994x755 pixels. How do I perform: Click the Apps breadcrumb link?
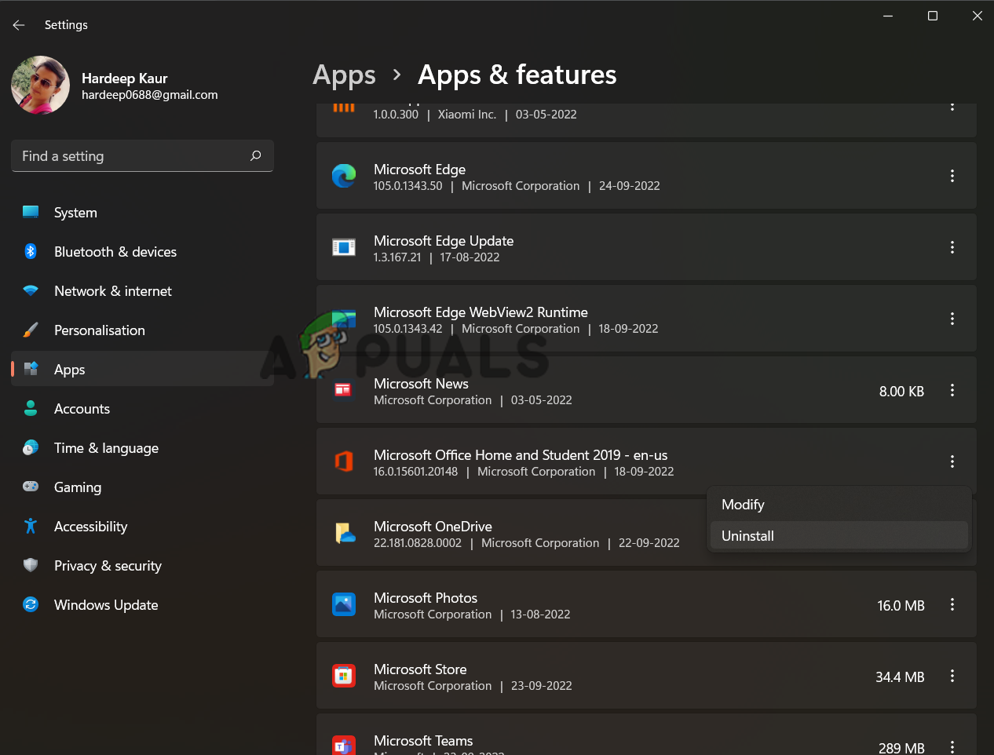[344, 75]
